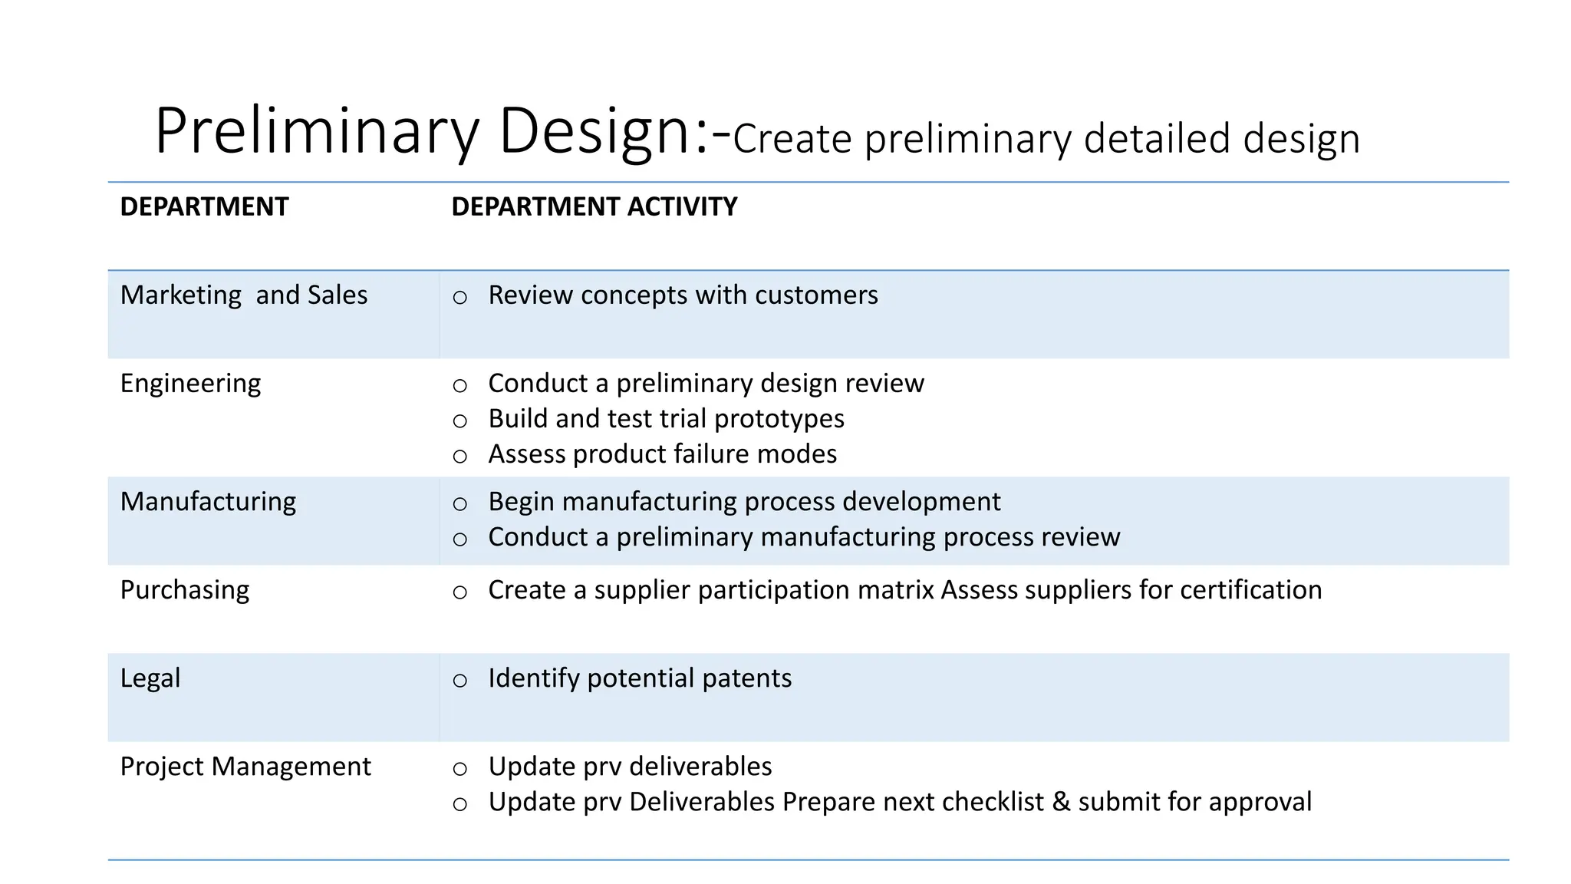This screenshot has height=884, width=1571.
Task: Click text Conduct a preliminary manufacturing process review
Action: [804, 536]
